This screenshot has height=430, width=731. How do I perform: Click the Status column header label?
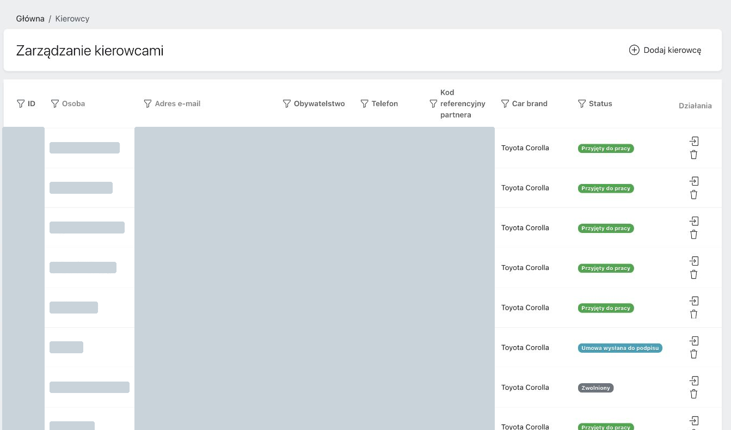[x=600, y=103]
